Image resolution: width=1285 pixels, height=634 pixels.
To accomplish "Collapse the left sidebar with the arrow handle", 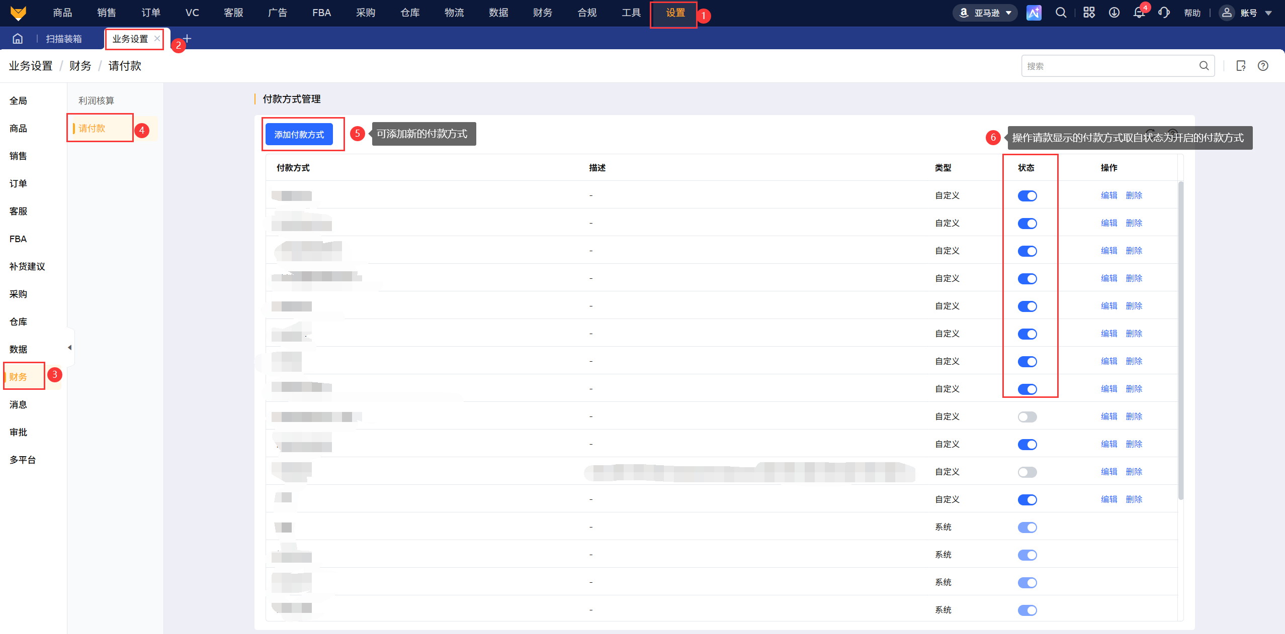I will [70, 347].
